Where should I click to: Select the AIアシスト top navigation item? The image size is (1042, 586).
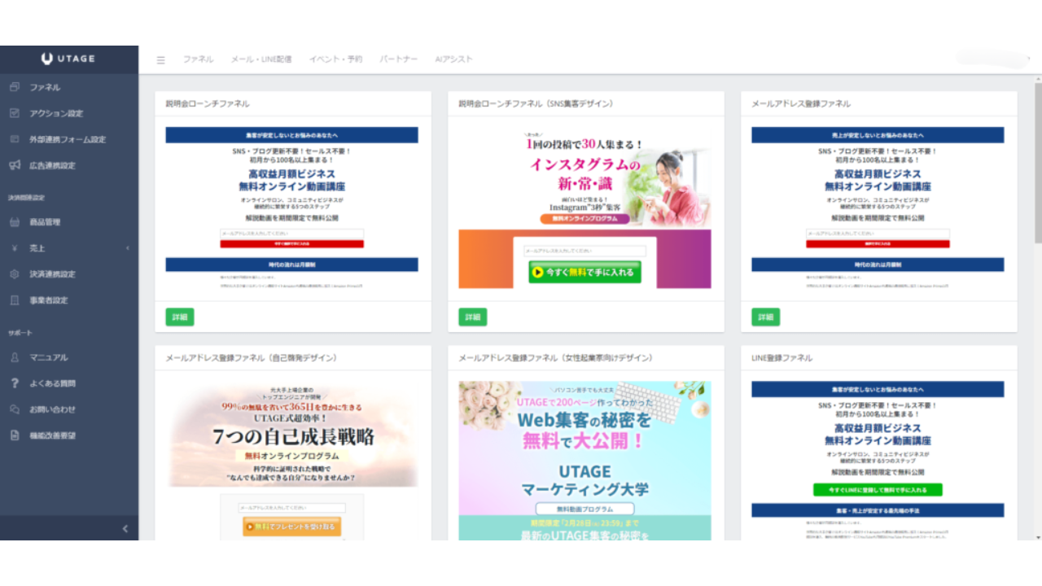pyautogui.click(x=453, y=59)
